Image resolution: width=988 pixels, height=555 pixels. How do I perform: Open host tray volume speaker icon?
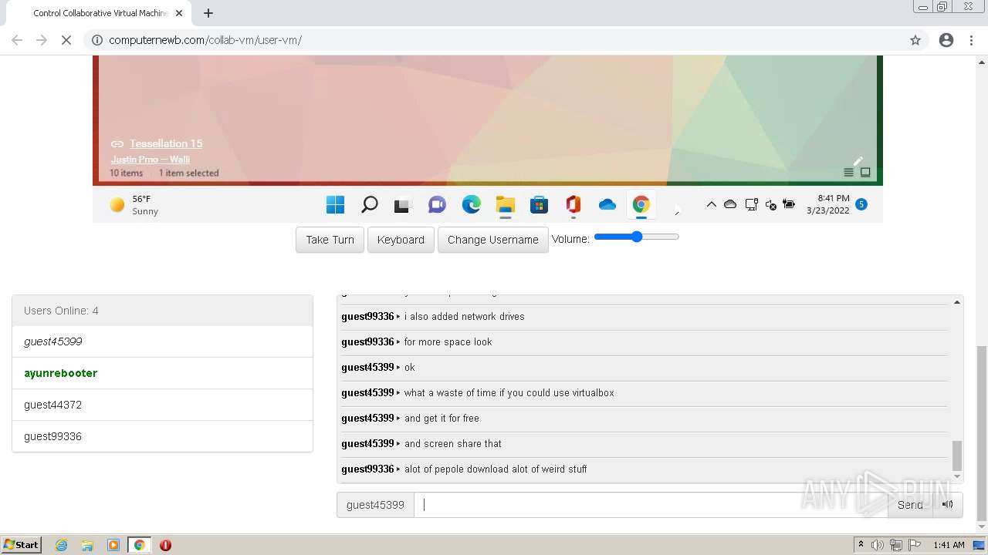pyautogui.click(x=878, y=545)
